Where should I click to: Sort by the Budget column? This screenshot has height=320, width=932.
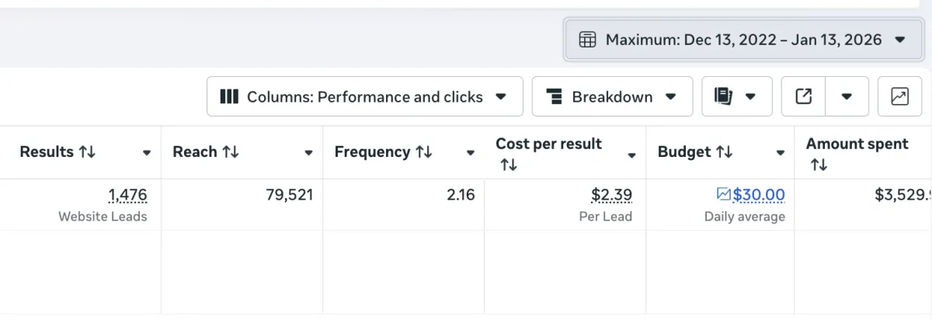[724, 152]
